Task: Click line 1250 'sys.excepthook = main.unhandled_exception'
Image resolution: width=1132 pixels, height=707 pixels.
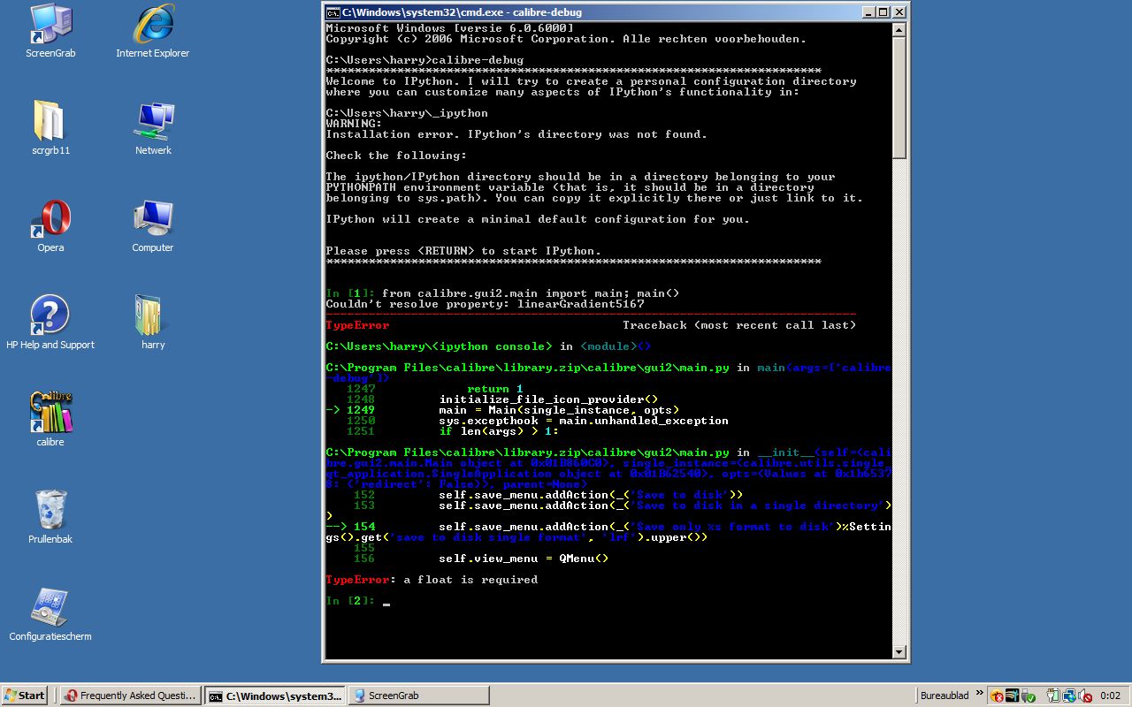Action: click(x=584, y=421)
